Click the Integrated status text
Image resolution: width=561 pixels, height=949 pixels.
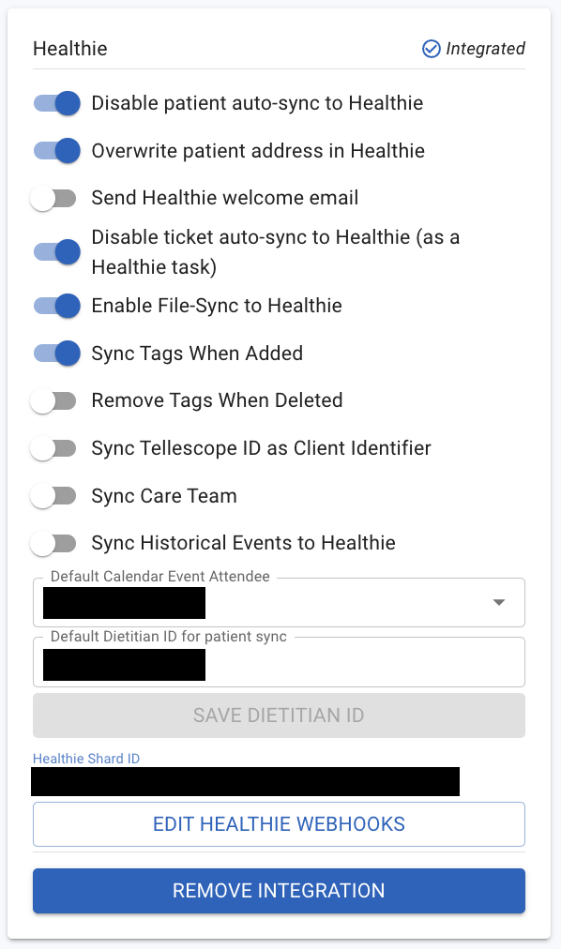pyautogui.click(x=485, y=49)
